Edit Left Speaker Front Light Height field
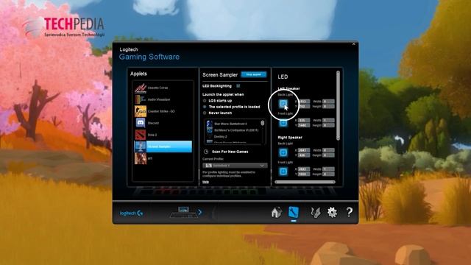 328,125
